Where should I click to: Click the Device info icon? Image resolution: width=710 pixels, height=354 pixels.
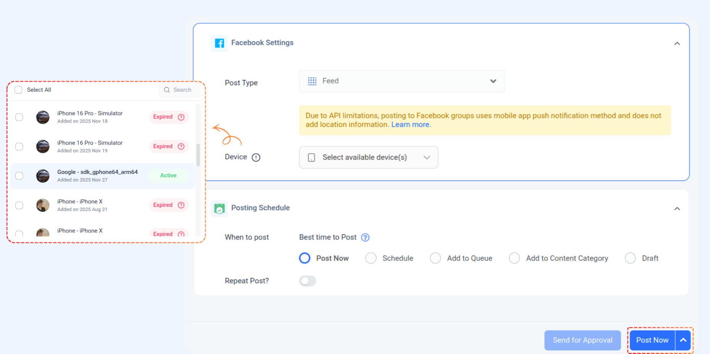pos(256,158)
